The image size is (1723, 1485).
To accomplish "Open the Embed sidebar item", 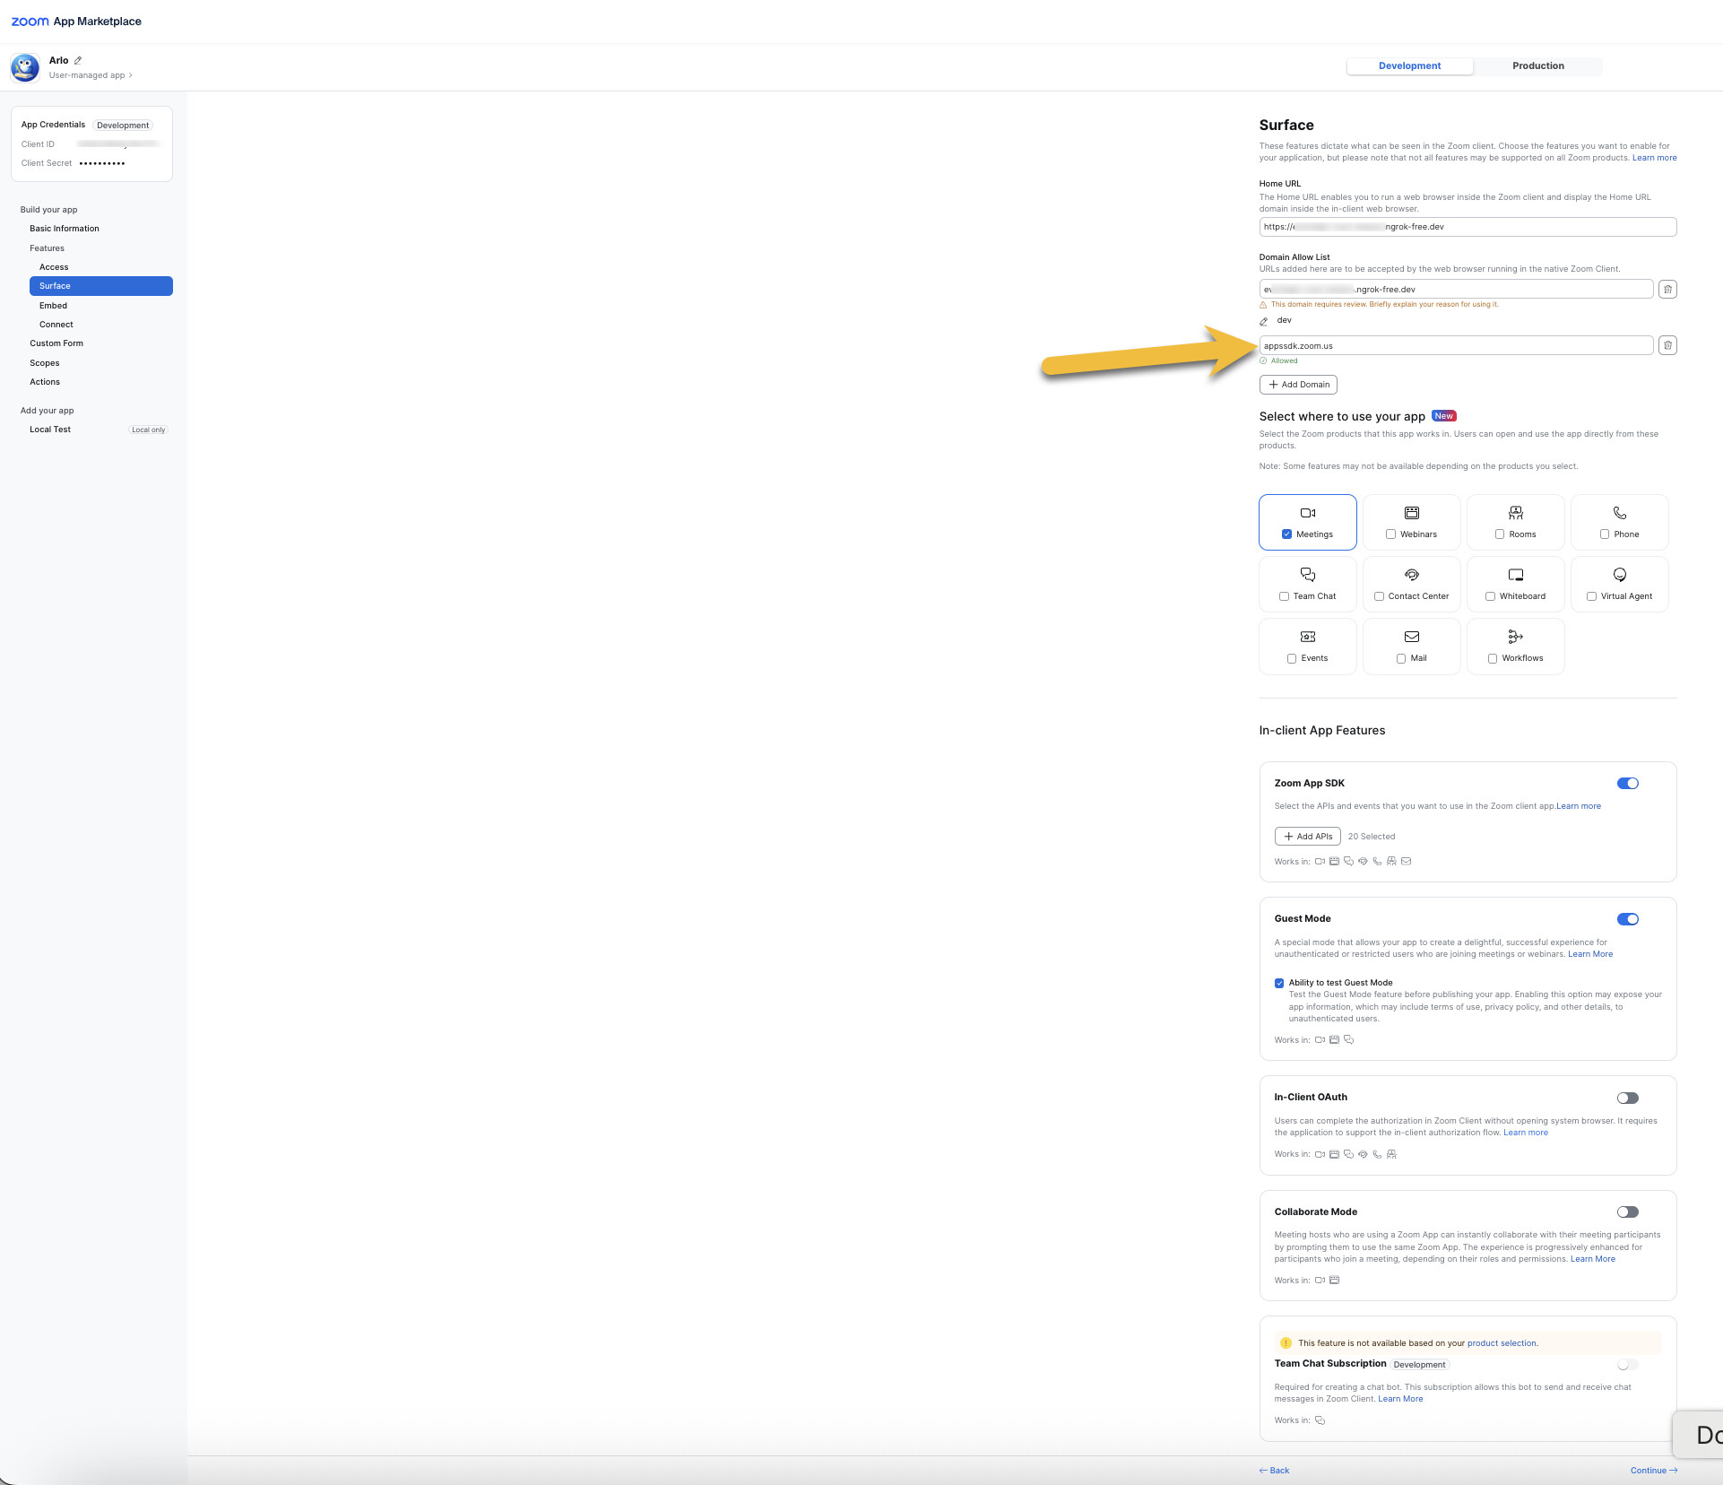I will pos(54,306).
